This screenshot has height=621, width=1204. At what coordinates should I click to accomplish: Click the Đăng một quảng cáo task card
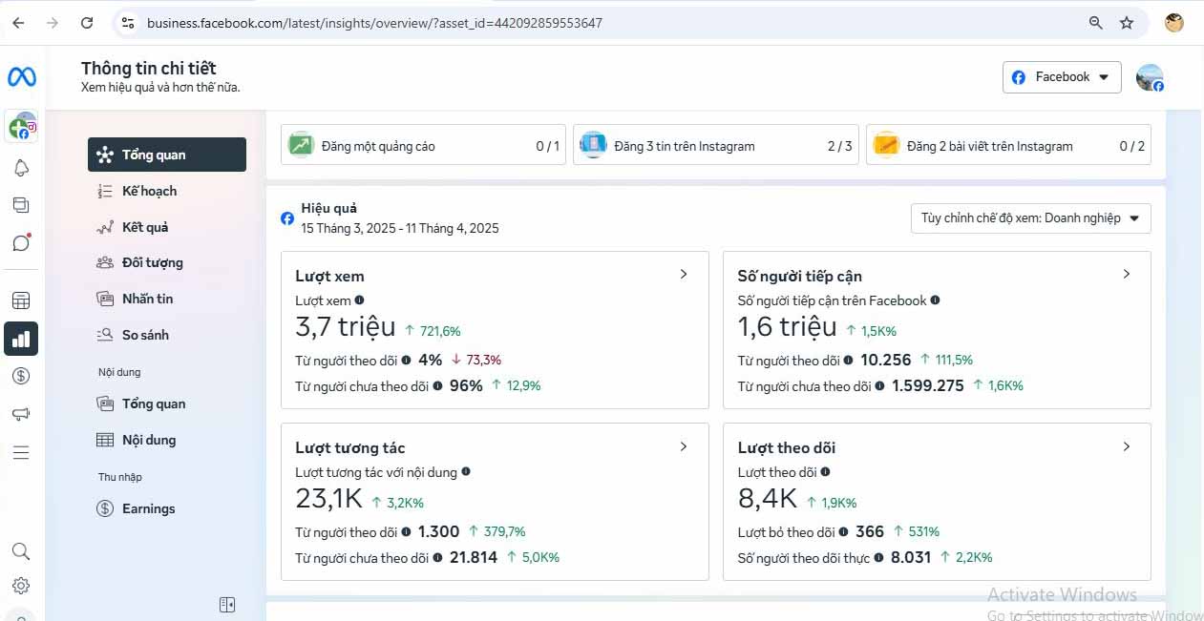[423, 146]
